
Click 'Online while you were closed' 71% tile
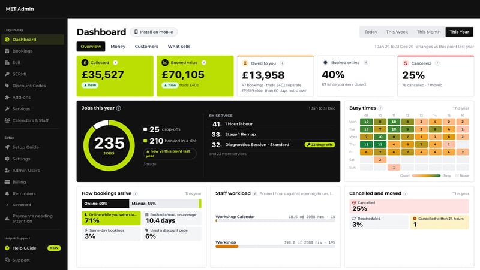[x=111, y=218]
